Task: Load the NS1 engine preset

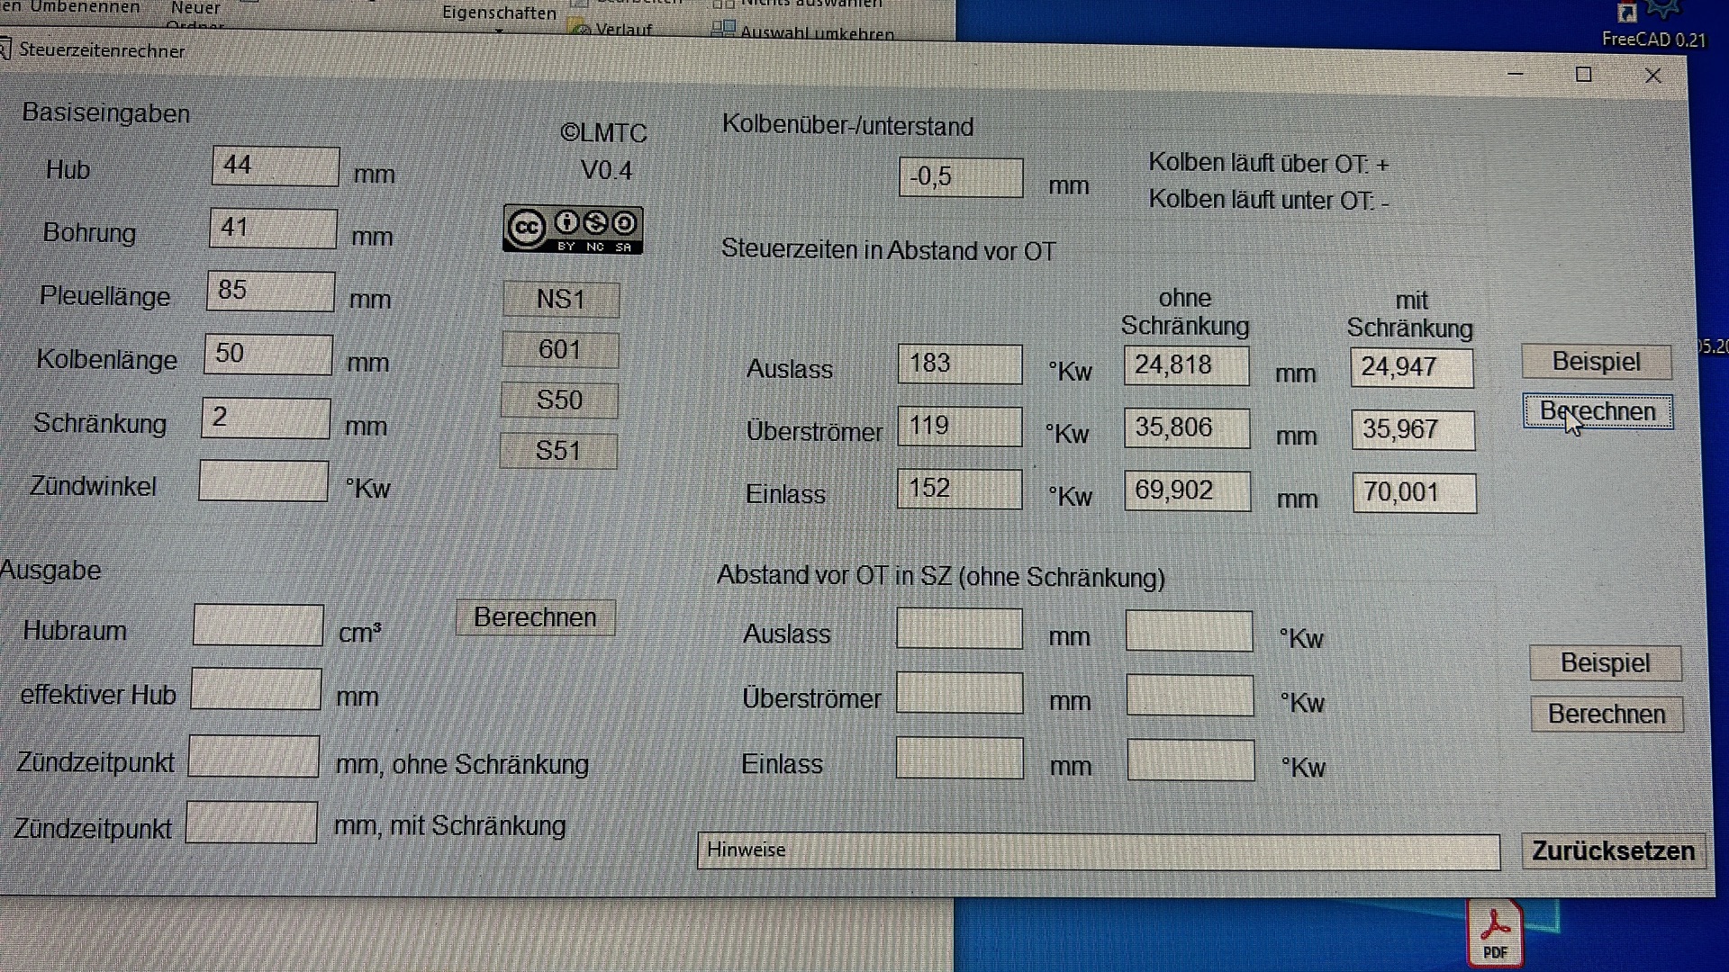Action: [560, 300]
